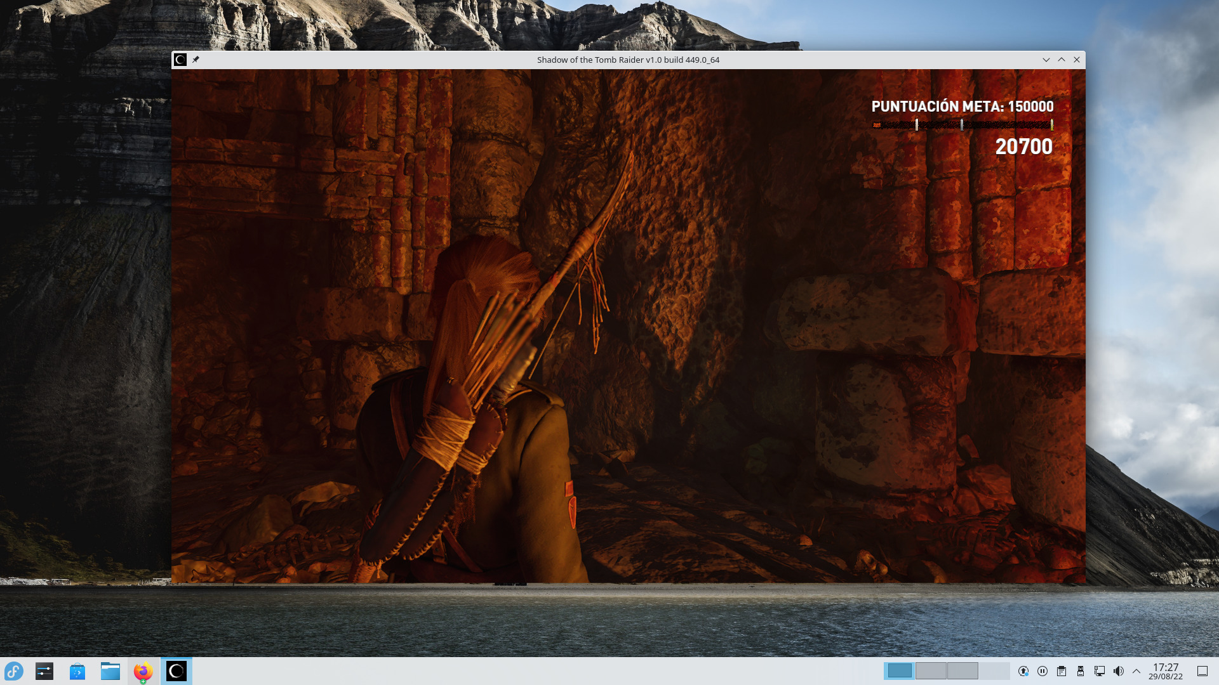The height and width of the screenshot is (685, 1219).
Task: Switch to the third virtual desktop
Action: coord(963,671)
